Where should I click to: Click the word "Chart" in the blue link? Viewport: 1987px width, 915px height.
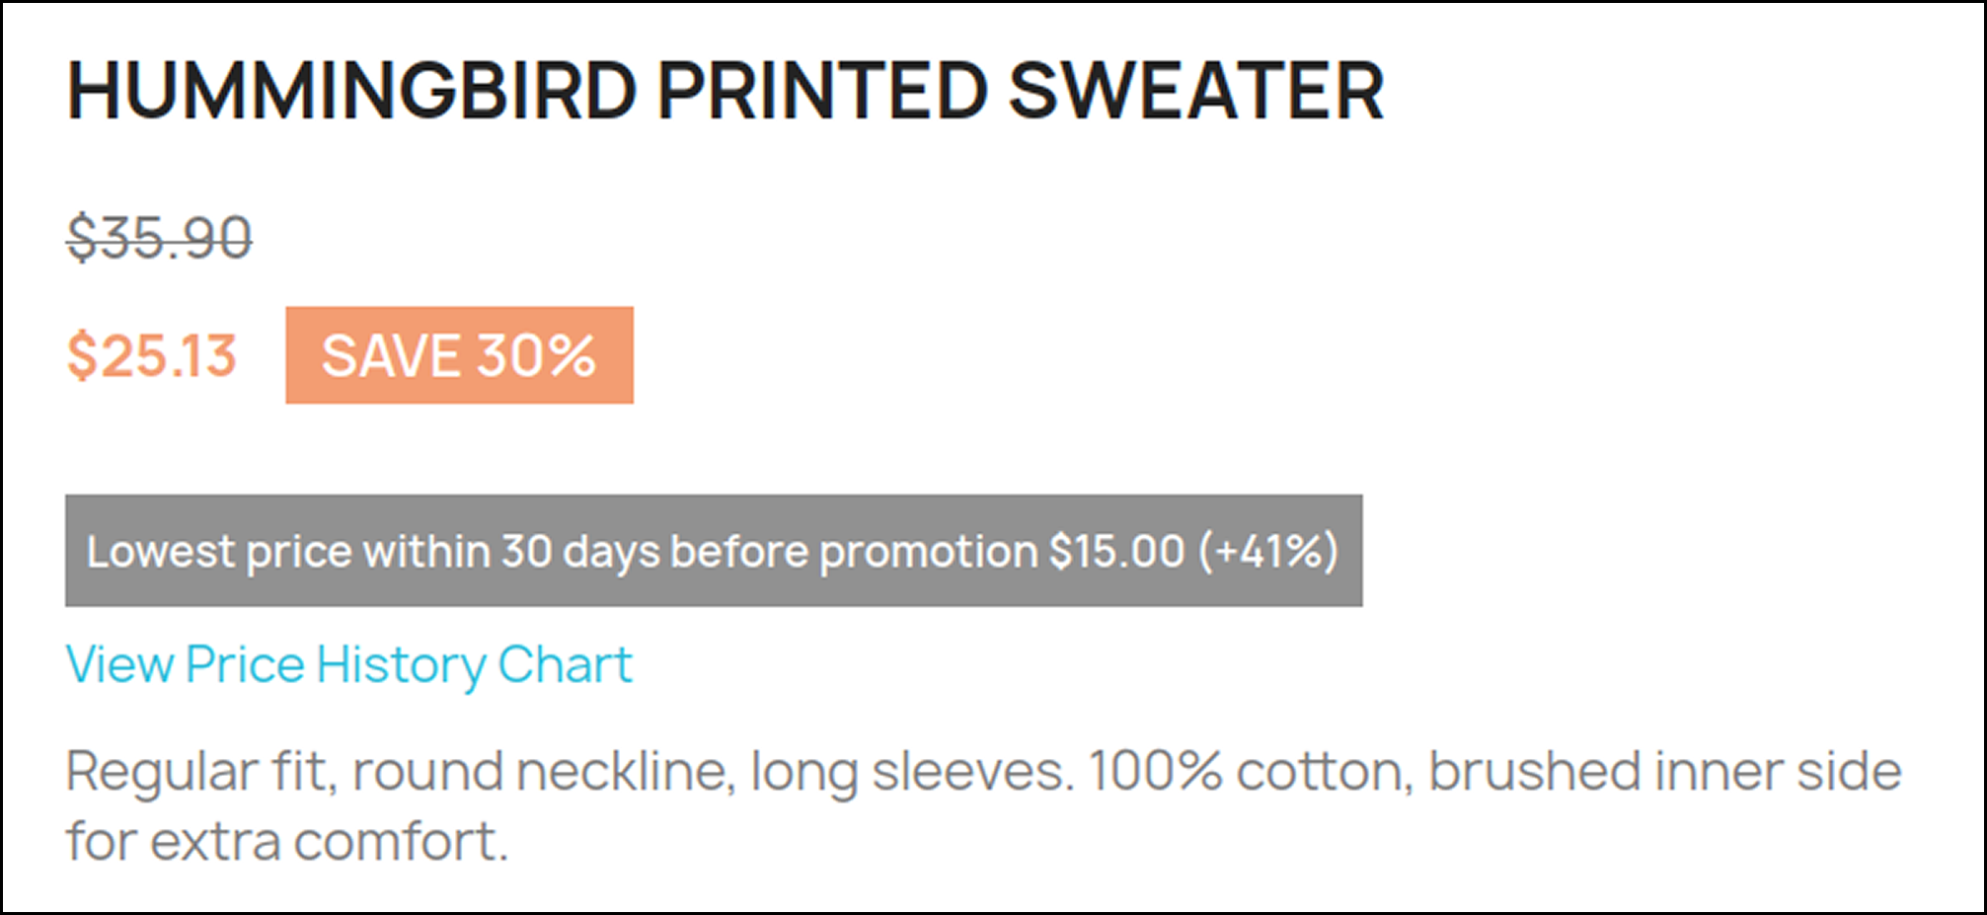coord(565,664)
